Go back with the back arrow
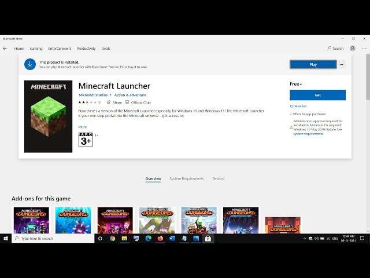Viewport: 370px width, 278px height. (x=5, y=49)
